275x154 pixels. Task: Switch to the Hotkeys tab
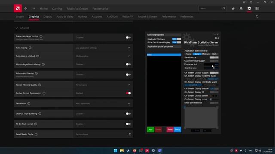(82, 17)
